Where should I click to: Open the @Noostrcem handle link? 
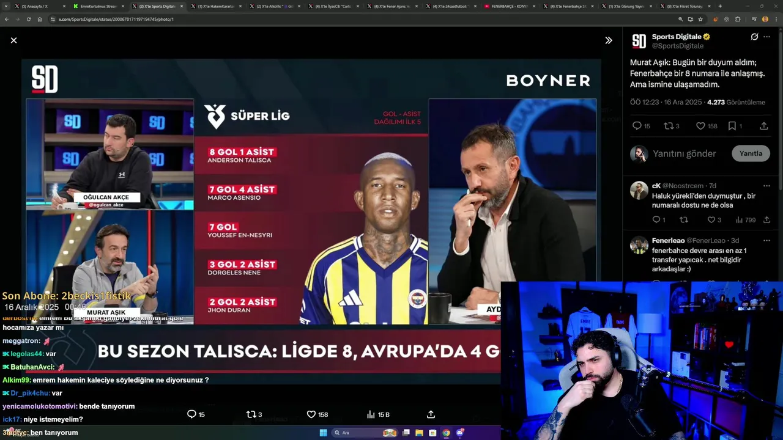pos(683,186)
